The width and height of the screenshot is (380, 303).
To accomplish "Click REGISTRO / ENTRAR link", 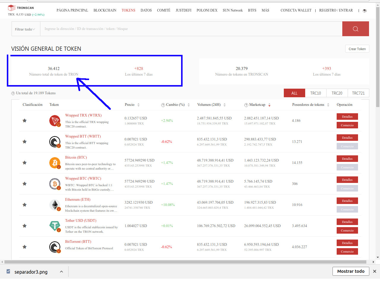I will pos(336,10).
